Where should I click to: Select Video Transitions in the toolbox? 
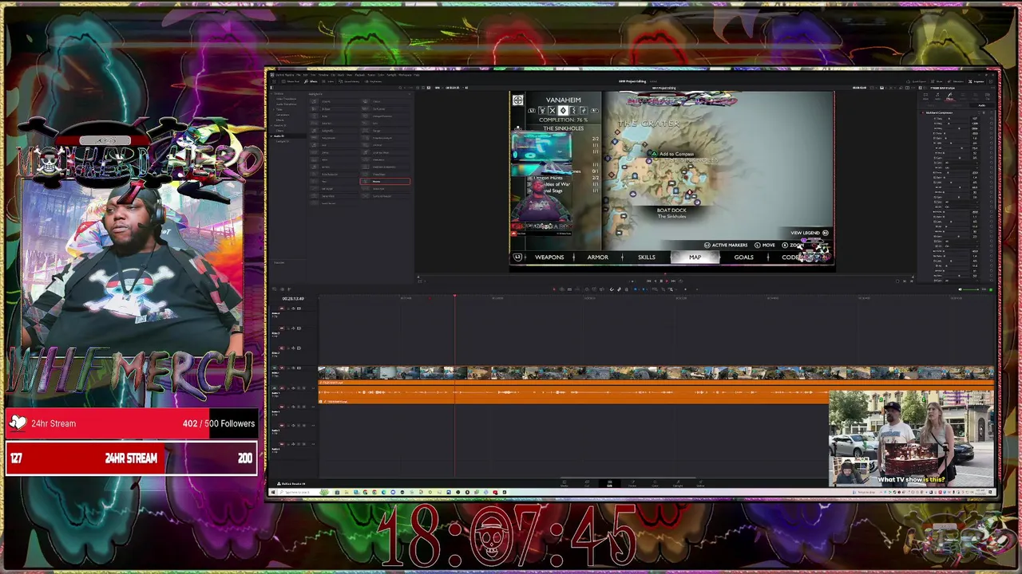tap(286, 99)
